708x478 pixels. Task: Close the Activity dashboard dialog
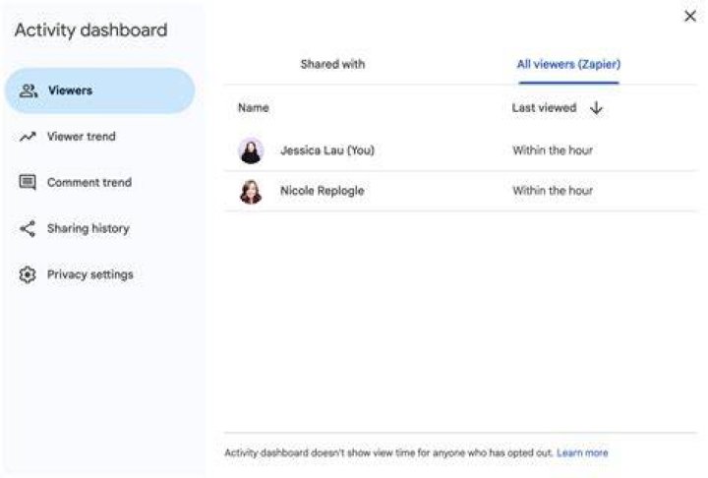point(690,17)
